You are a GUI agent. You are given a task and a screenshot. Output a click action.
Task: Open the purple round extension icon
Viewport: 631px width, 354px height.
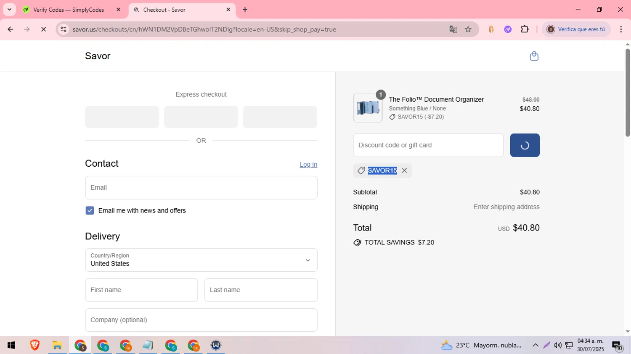pyautogui.click(x=508, y=29)
